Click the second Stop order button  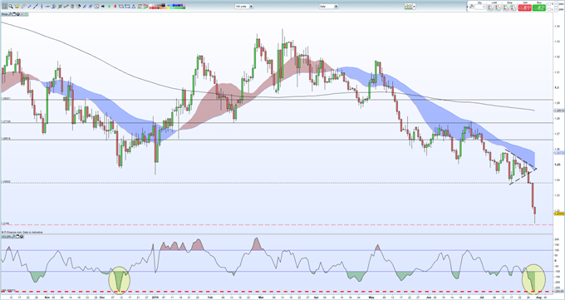coord(513,7)
